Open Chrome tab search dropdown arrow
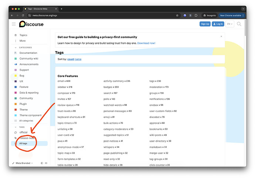This screenshot has height=178, width=255. coord(243,9)
